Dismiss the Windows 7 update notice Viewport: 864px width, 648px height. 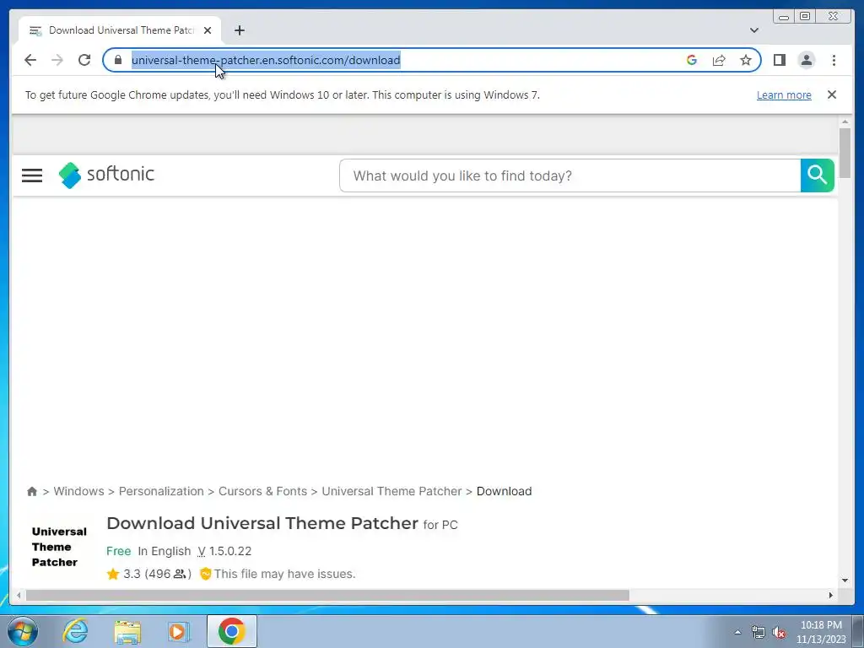tap(831, 94)
